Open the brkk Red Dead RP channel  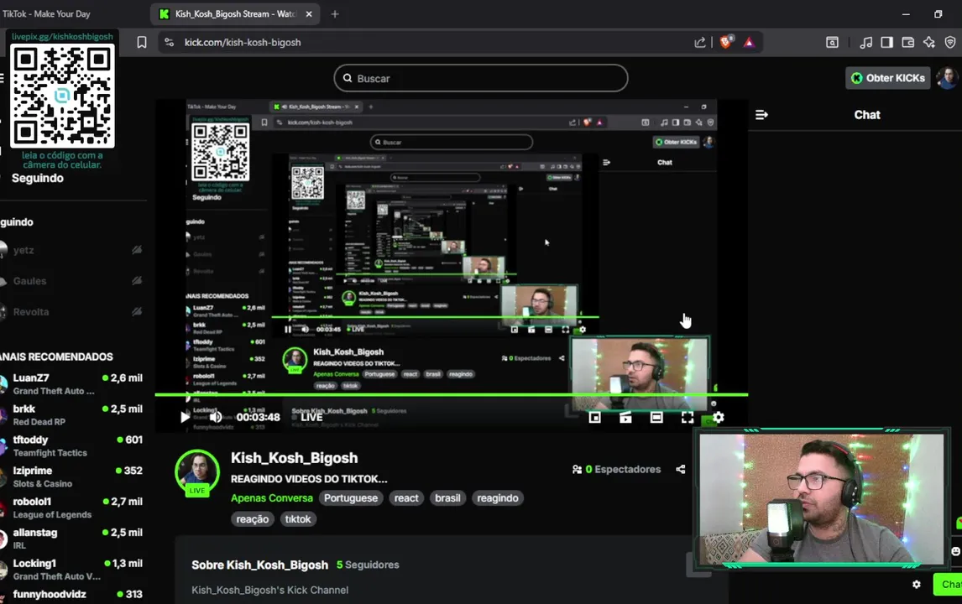pyautogui.click(x=72, y=414)
